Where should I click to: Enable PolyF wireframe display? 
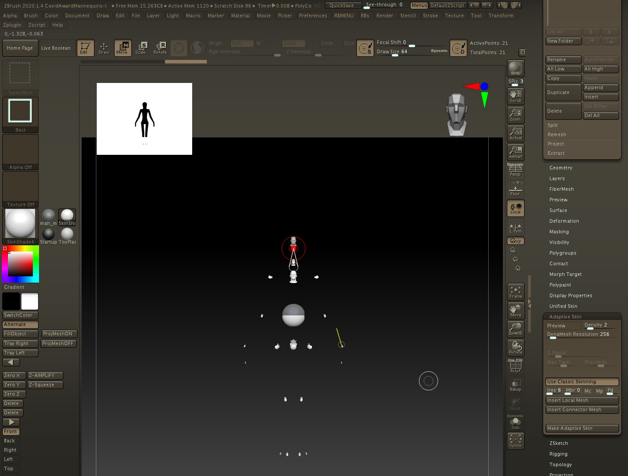(x=515, y=366)
